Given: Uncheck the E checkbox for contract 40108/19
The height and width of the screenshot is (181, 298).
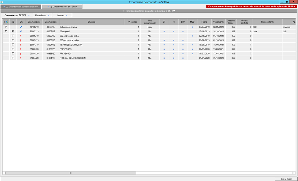Looking at the screenshot, I should (6, 27).
